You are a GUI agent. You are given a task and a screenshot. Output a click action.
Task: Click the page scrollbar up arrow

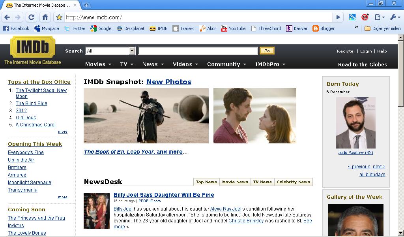pos(401,38)
